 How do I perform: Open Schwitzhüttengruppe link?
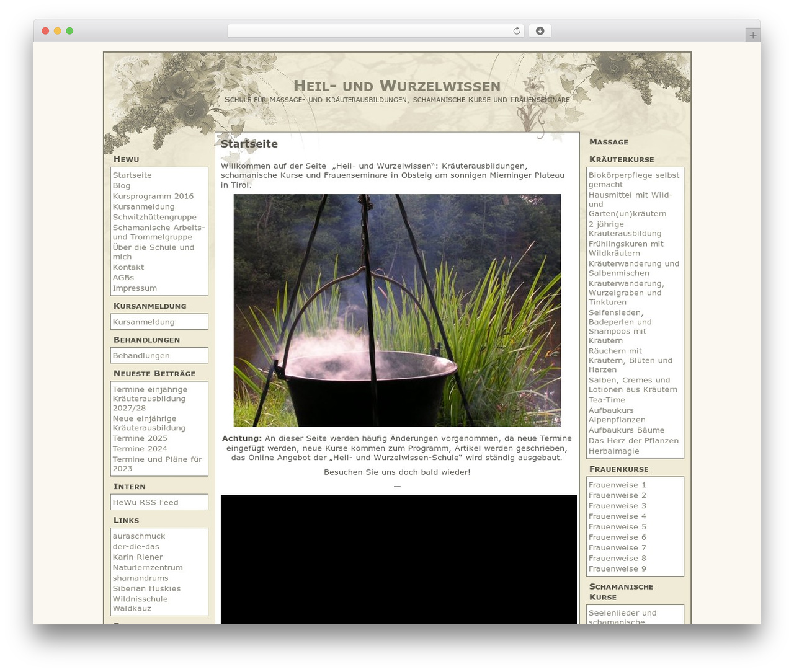[x=154, y=218]
